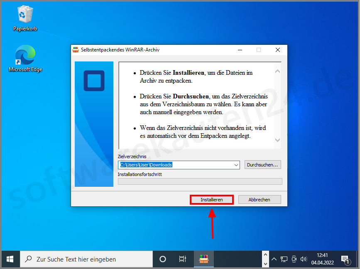
Task: Select the Zielverzeichnis path text field
Action: point(174,164)
